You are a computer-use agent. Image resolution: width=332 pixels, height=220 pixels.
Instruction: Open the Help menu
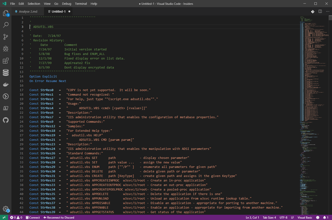click(94, 4)
